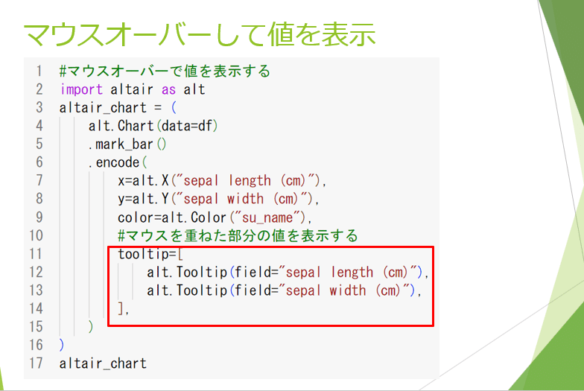Click alt.Tooltip field sepal length line
Viewport: 584px width, 391px height.
288,272
